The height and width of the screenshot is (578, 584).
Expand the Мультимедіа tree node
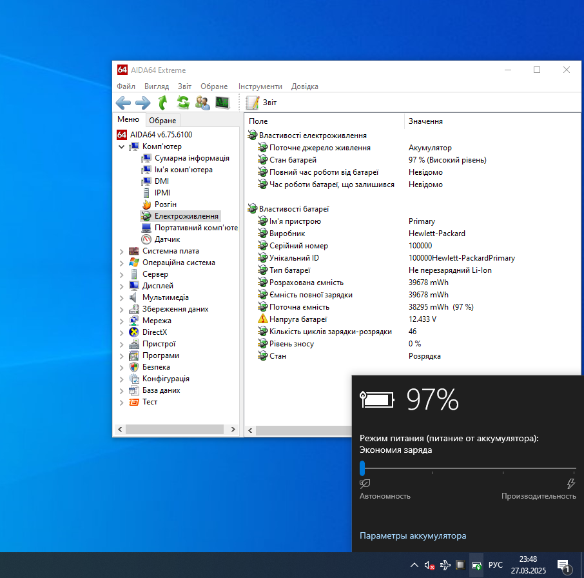122,297
